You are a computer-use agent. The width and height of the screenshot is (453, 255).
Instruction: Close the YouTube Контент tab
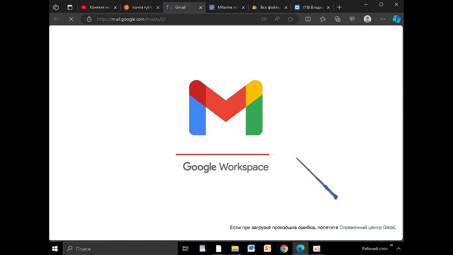point(115,7)
